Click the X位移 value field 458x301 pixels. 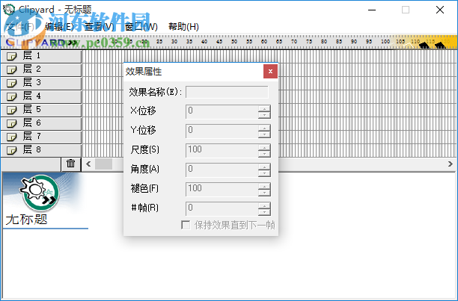(222, 111)
